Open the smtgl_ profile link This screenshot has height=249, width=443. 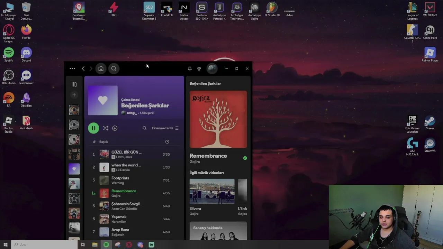132,113
